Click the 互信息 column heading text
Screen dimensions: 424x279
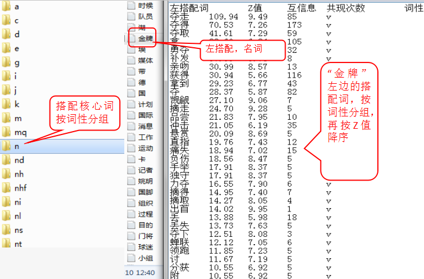301,8
